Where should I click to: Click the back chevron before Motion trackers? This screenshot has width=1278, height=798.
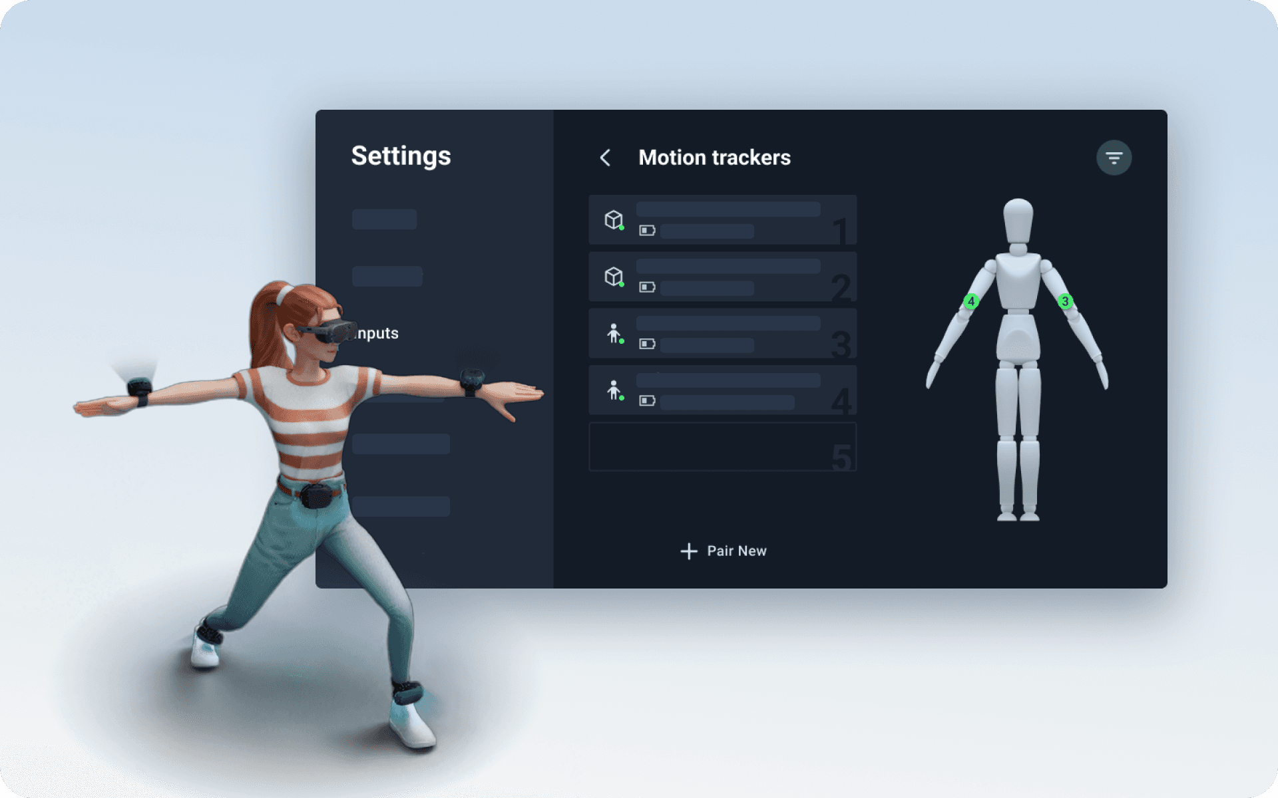[x=606, y=156]
